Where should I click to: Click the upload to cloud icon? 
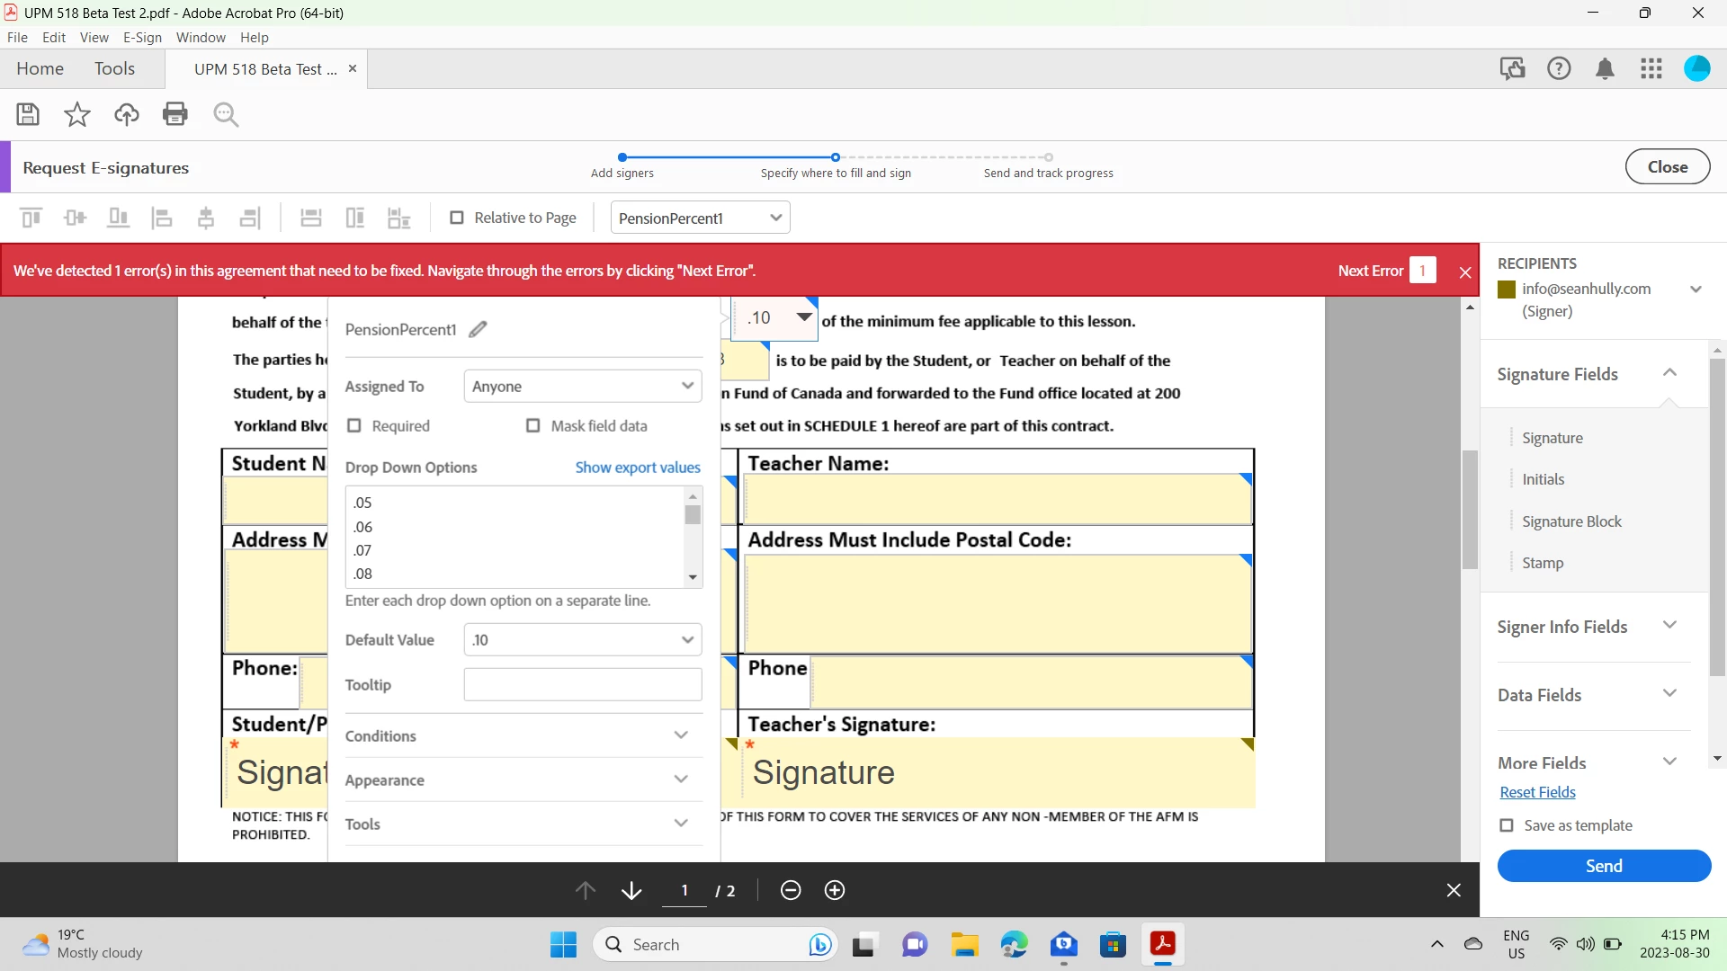pyautogui.click(x=127, y=114)
